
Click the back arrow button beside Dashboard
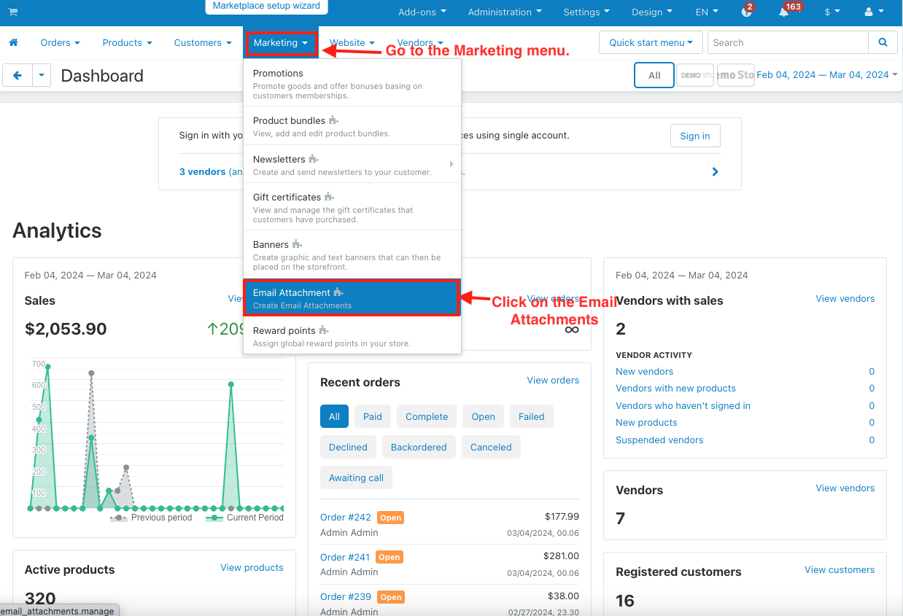18,75
